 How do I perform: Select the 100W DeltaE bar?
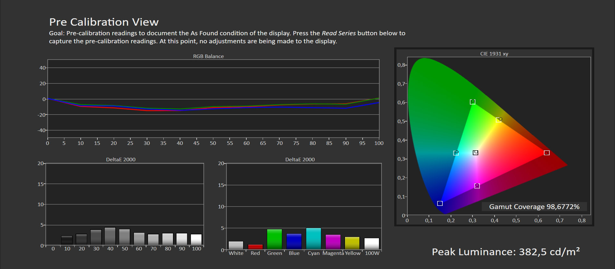pyautogui.click(x=372, y=244)
